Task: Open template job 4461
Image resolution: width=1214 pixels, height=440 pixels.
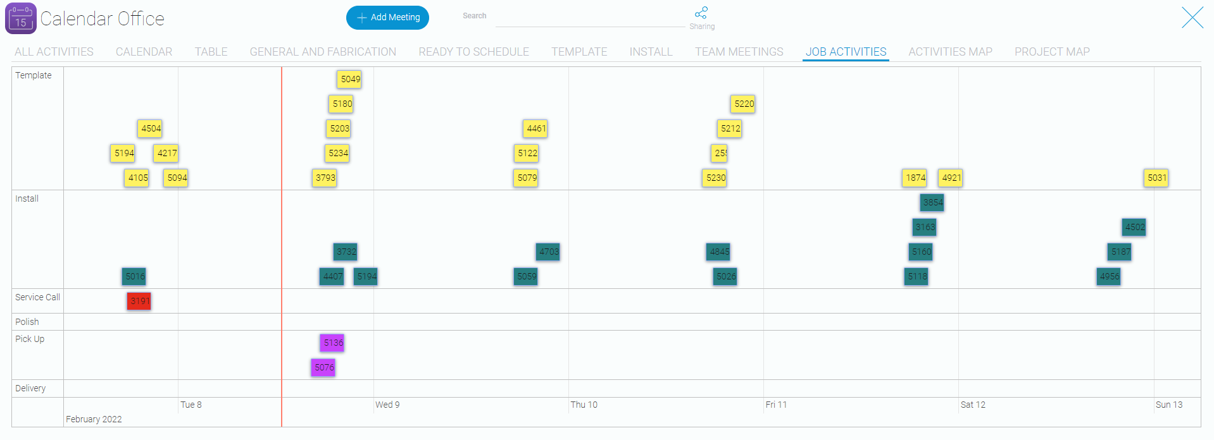Action: [x=535, y=128]
